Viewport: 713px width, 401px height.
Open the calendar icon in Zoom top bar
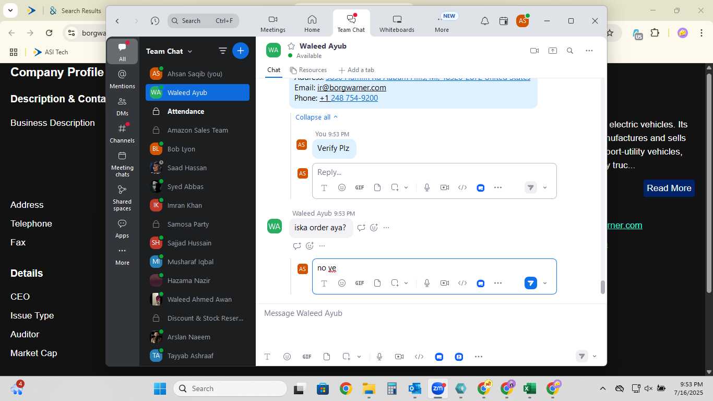pos(503,21)
